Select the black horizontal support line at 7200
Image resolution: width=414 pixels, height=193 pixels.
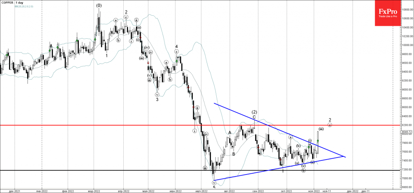click(x=121, y=170)
